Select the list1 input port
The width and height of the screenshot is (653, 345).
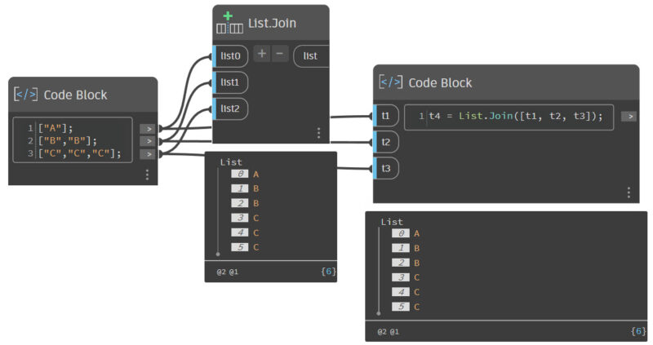click(230, 82)
